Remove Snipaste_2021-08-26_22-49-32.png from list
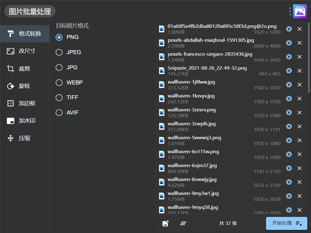This screenshot has height=233, width=311. click(300, 71)
